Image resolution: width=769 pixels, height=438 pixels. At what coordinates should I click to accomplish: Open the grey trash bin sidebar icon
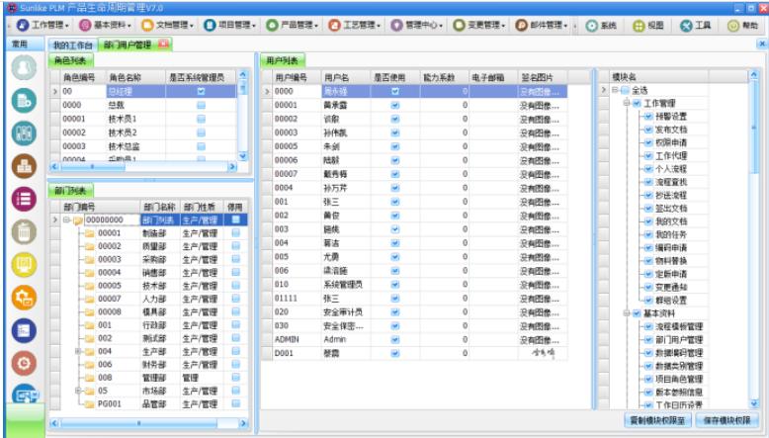point(24,231)
